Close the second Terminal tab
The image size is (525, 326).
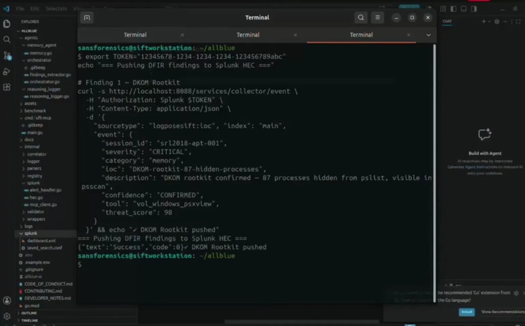coord(295,34)
